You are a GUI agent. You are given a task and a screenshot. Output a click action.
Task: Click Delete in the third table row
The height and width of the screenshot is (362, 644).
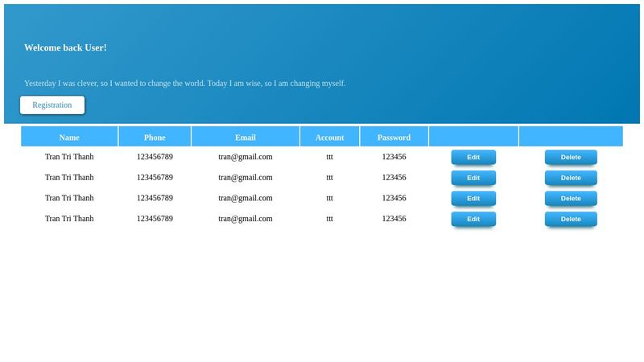[571, 198]
